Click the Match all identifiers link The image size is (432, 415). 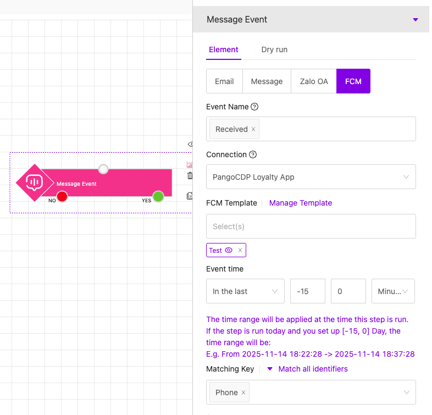313,369
